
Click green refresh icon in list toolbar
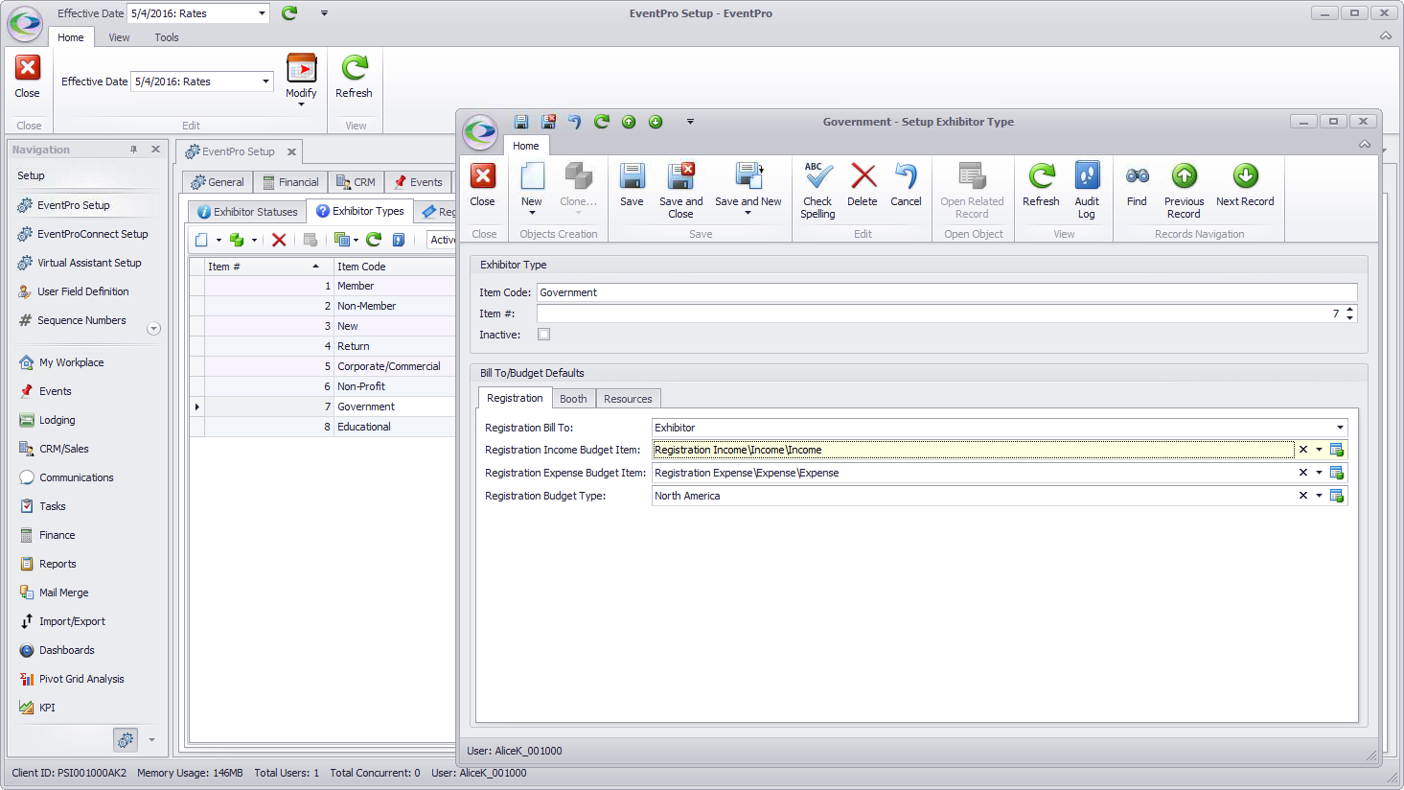pyautogui.click(x=374, y=240)
